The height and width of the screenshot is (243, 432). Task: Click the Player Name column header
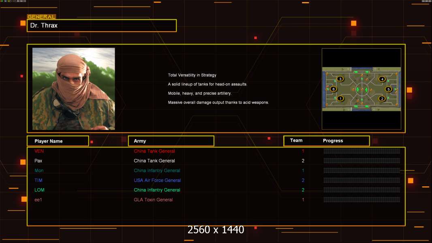58,141
